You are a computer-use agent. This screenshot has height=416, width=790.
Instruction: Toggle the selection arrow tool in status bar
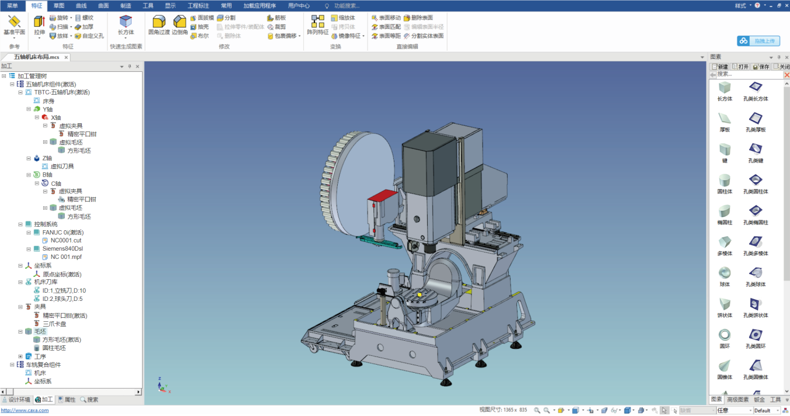coord(664,410)
